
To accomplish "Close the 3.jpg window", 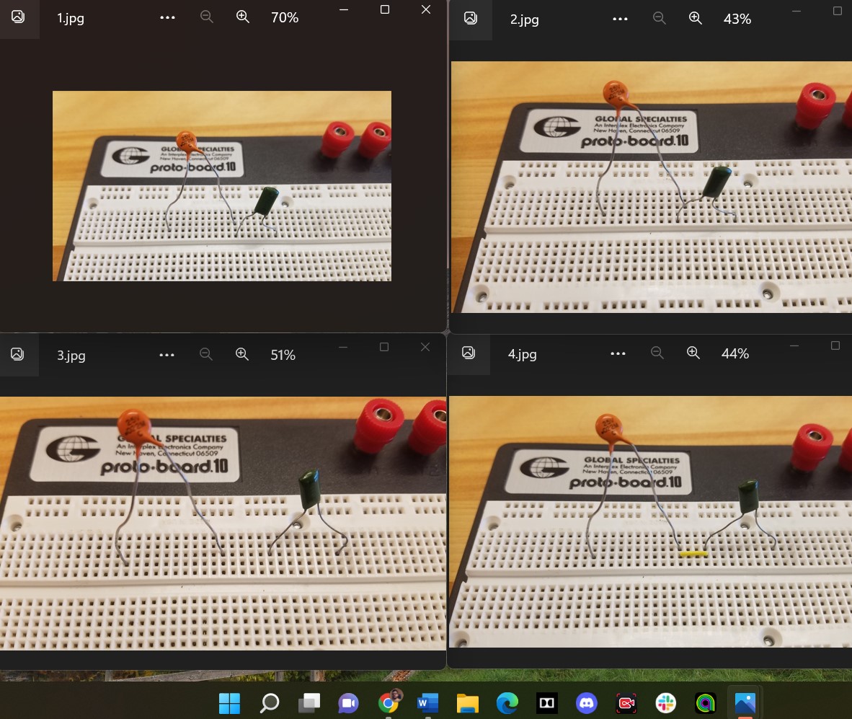I will (425, 347).
